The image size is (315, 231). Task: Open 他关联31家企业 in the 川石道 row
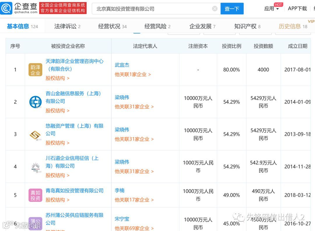click(134, 171)
